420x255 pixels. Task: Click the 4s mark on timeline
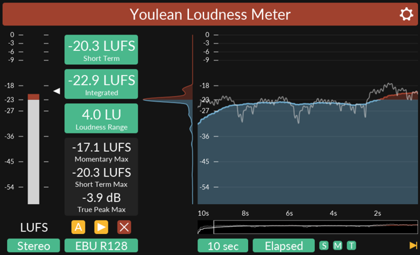click(333, 213)
